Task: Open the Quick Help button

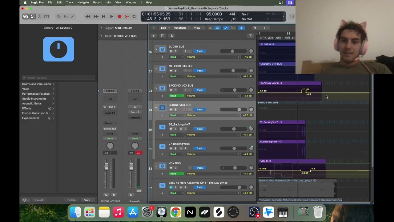Action: (39, 16)
